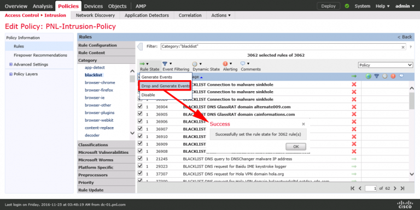420x210 pixels.
Task: Toggle checkbox for rule 21245
Action: coord(140,158)
